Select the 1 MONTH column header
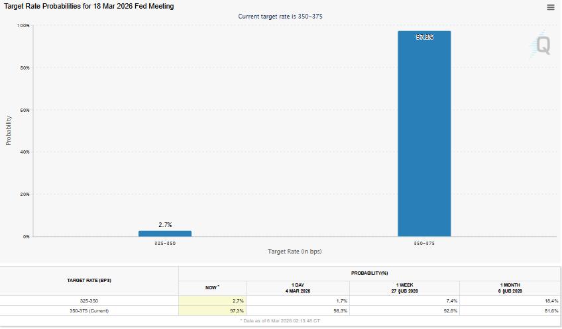Viewport: 562px width, 329px height. 508,288
